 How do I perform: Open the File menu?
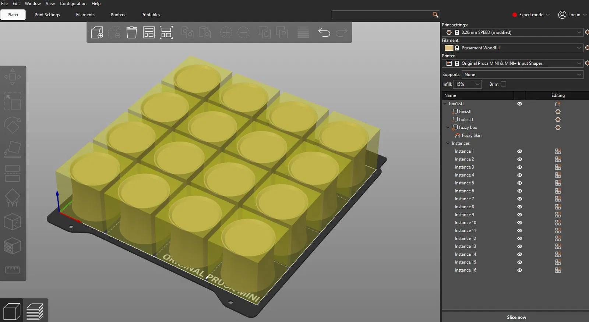pyautogui.click(x=4, y=4)
